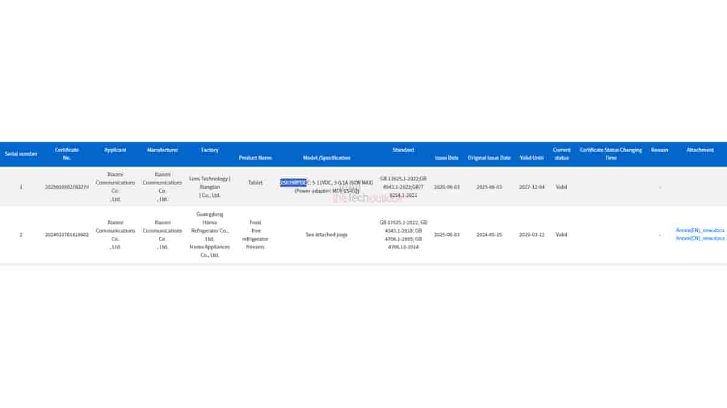
Task: Select the Standard column header
Action: pyautogui.click(x=403, y=150)
